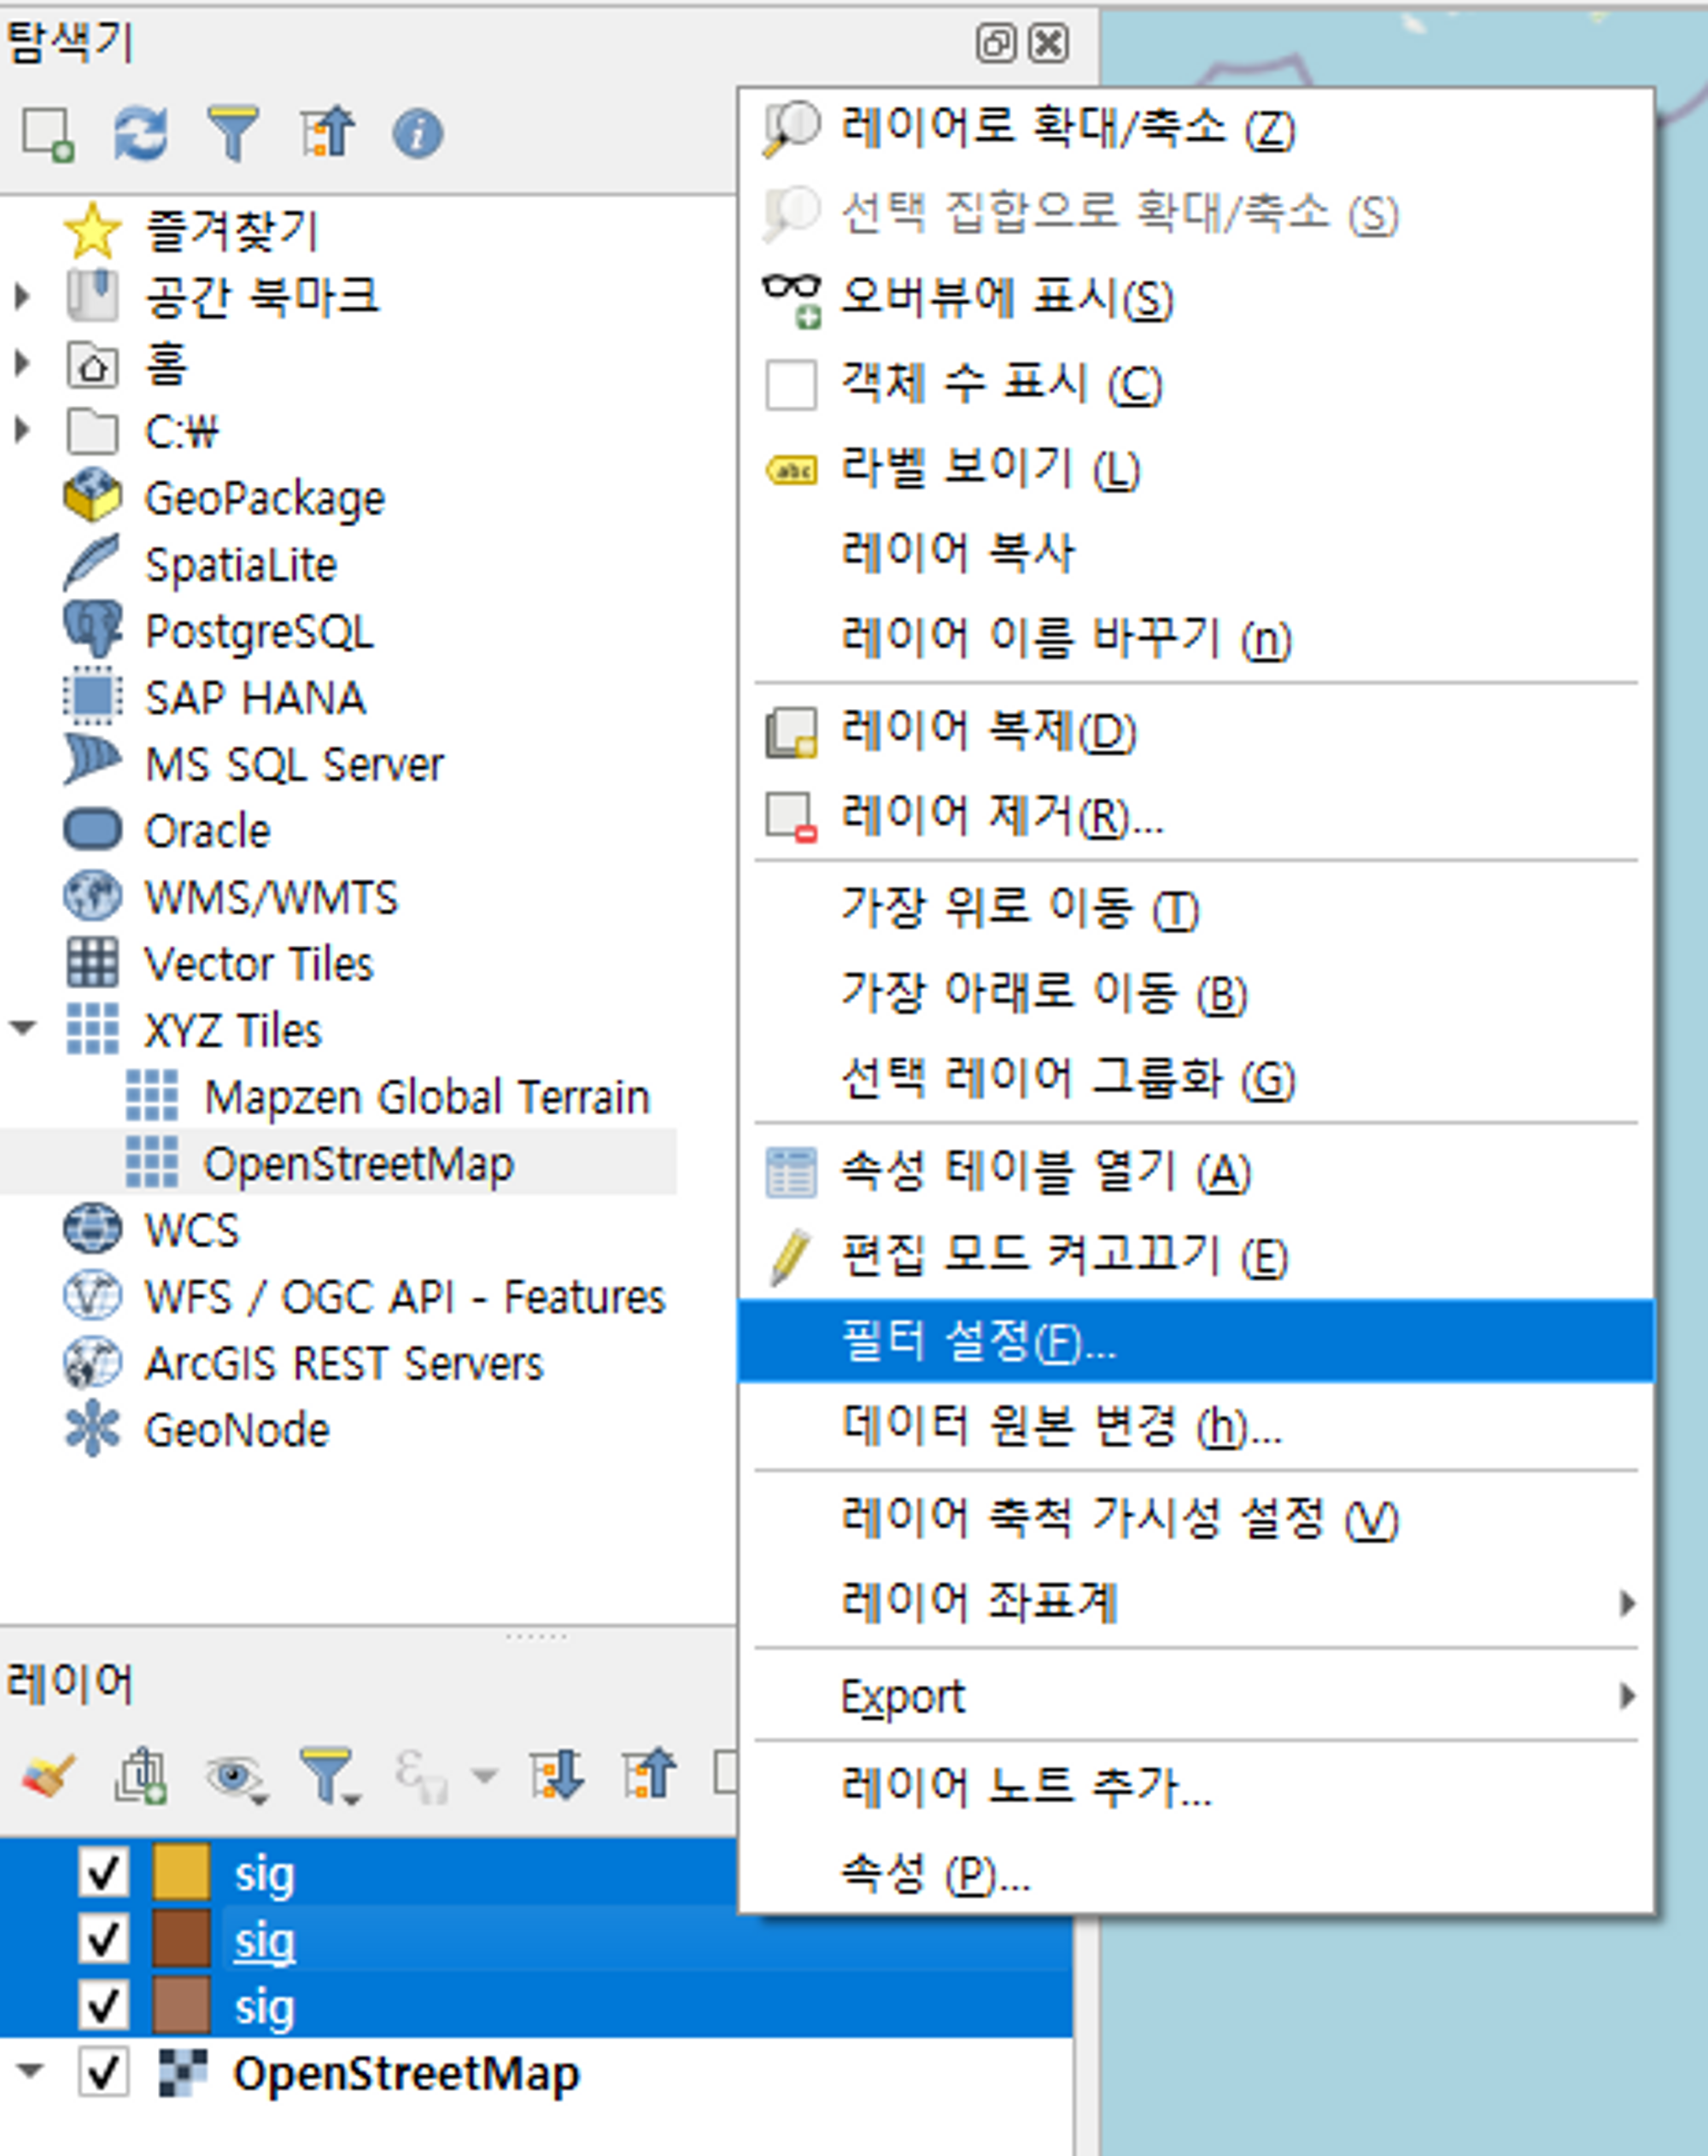Click dark brown swatch of second sig layer
1708x2156 pixels.
point(182,1938)
